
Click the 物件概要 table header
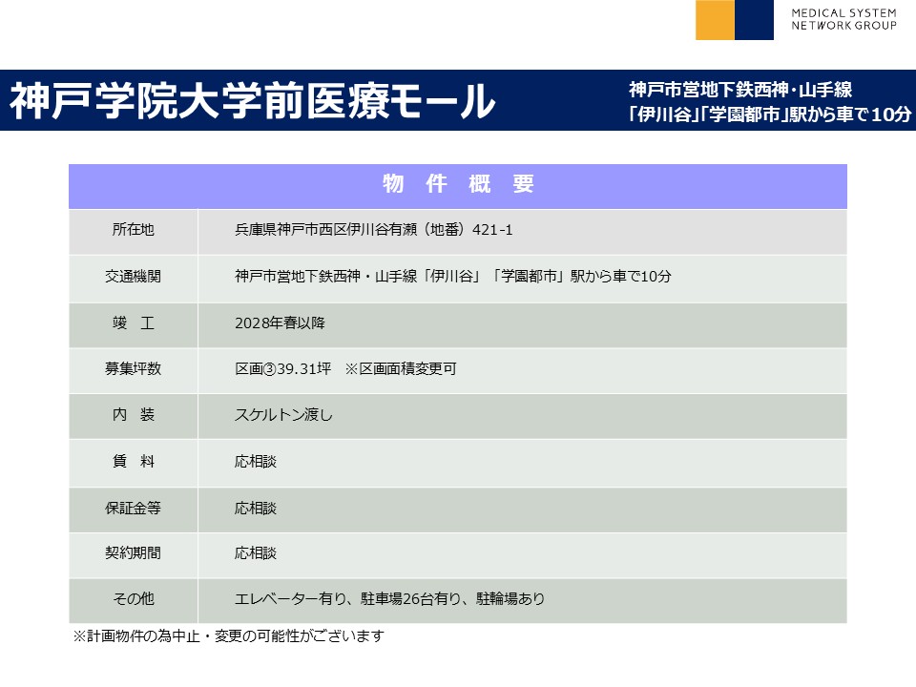tap(458, 186)
